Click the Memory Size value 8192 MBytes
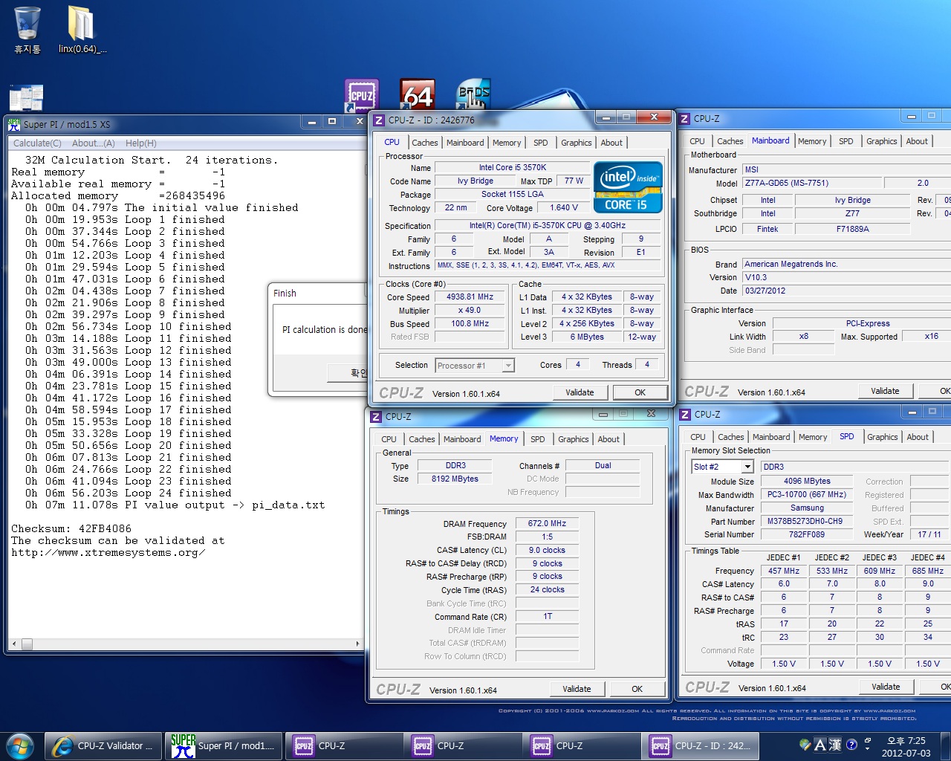This screenshot has width=951, height=761. pos(455,479)
